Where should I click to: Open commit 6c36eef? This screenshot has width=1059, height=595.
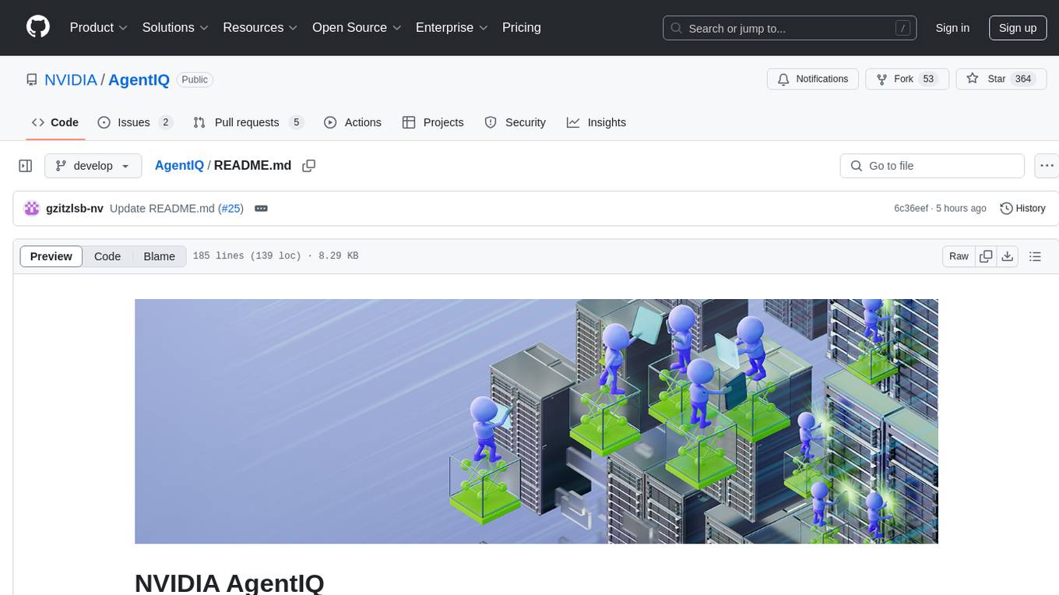click(x=911, y=208)
